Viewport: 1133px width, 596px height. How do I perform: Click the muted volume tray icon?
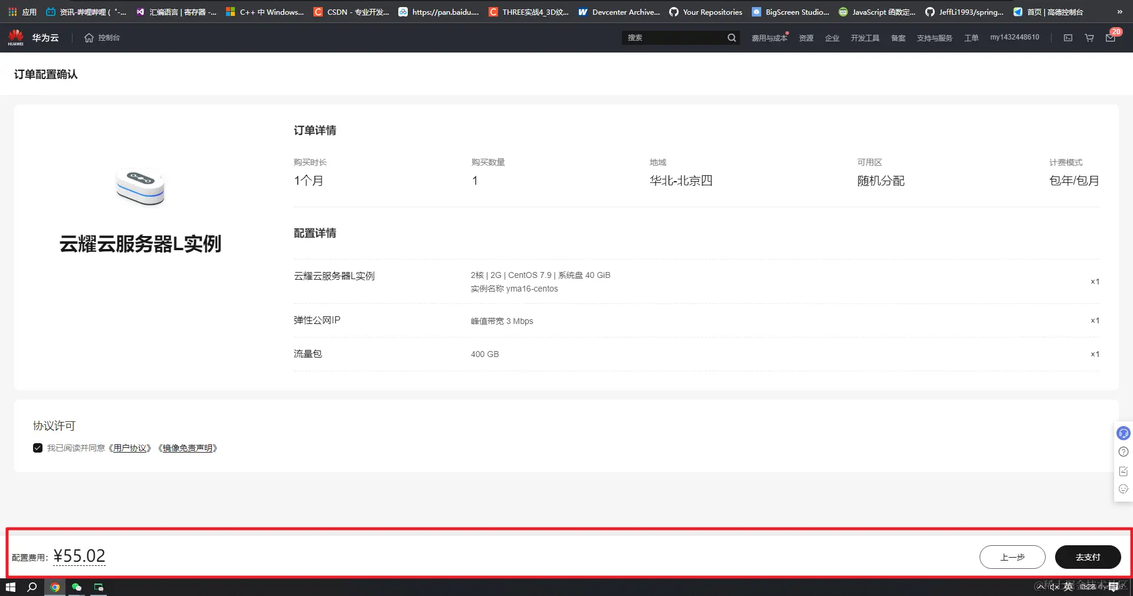click(1054, 587)
